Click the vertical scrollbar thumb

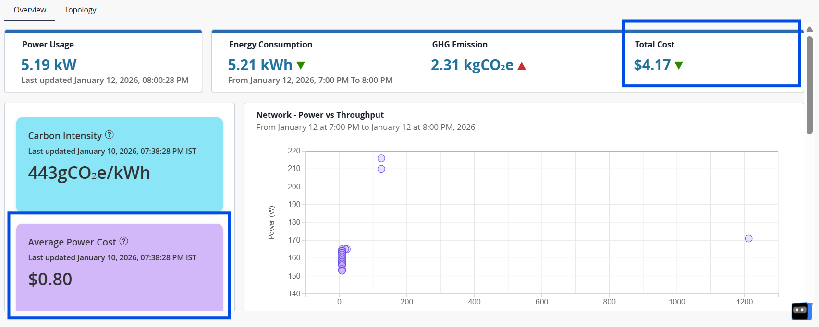coord(809,85)
